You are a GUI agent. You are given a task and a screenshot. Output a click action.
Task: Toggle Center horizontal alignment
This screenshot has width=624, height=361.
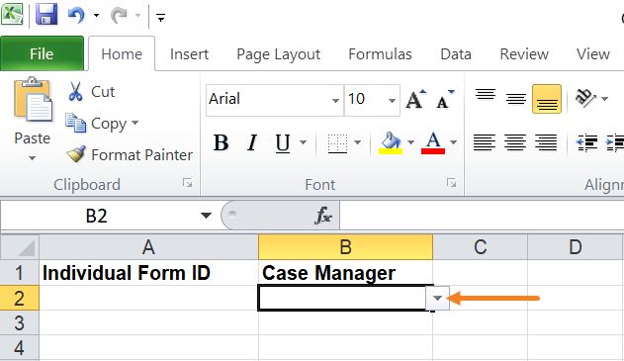pyautogui.click(x=515, y=142)
